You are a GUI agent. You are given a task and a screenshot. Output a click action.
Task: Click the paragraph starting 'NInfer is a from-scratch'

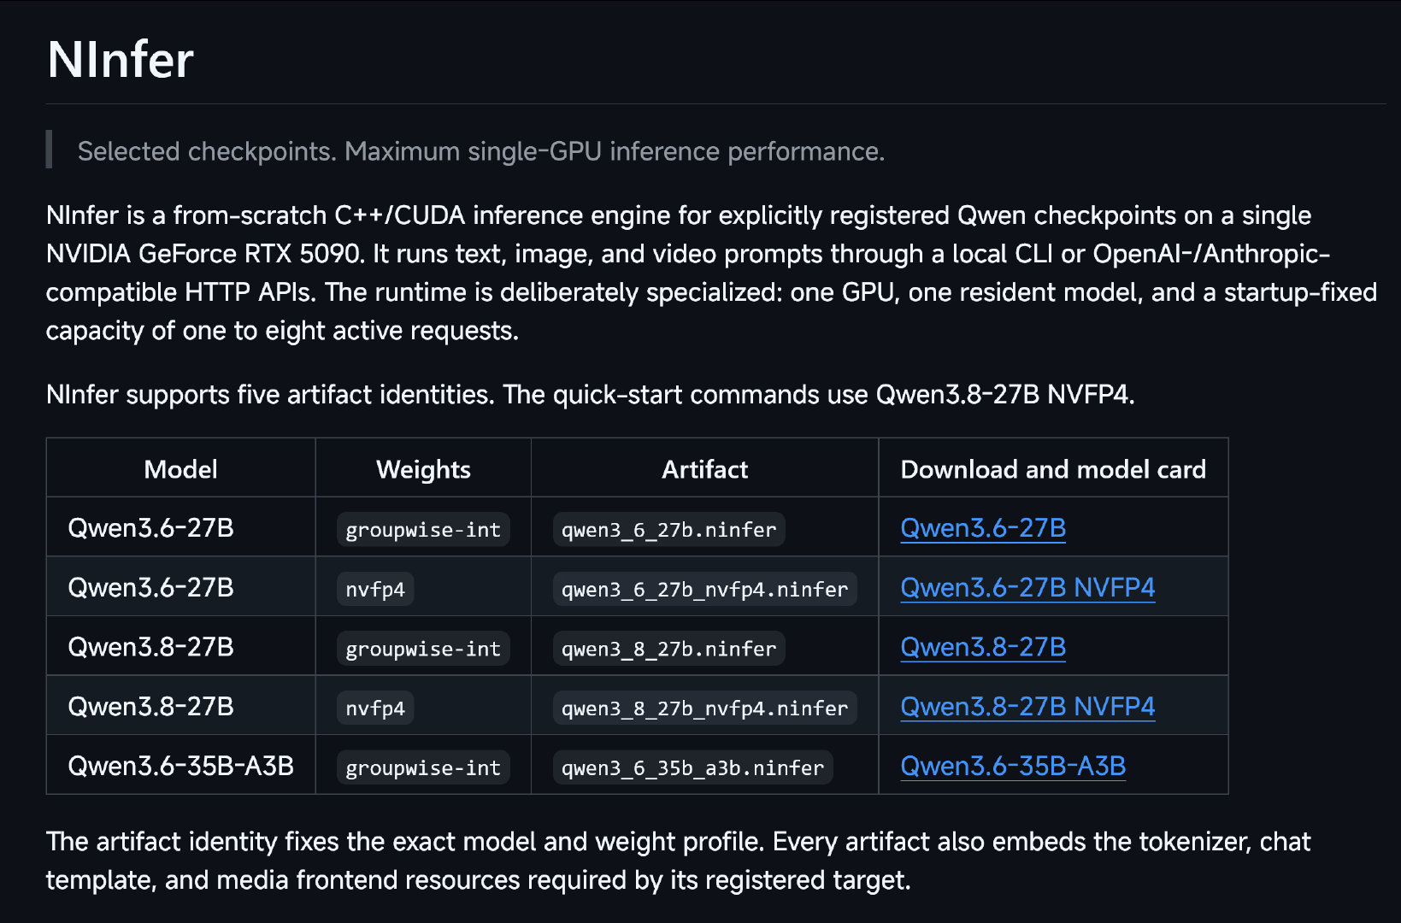click(x=711, y=273)
